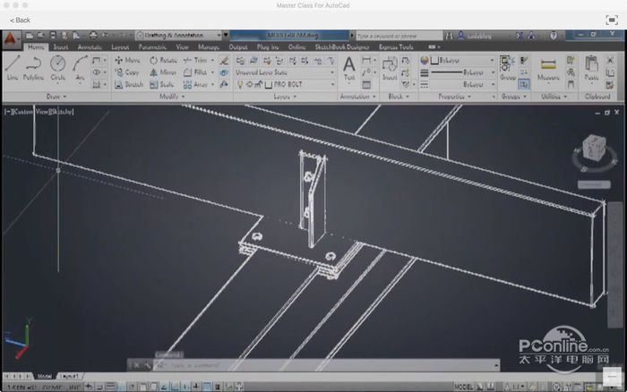Open the AutoCAD application menu logo
This screenshot has width=627, height=392.
[x=11, y=39]
